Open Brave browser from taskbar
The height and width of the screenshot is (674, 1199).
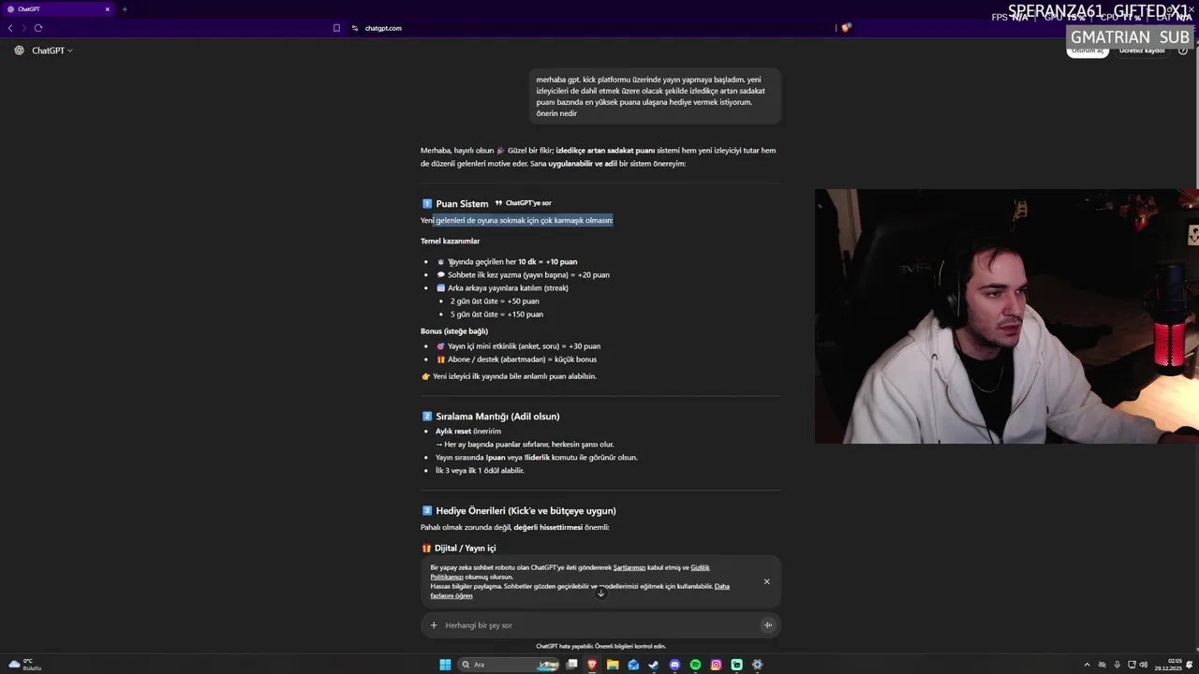(x=592, y=665)
